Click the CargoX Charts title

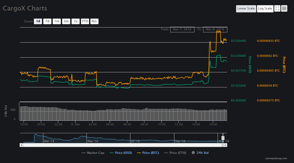25,8
